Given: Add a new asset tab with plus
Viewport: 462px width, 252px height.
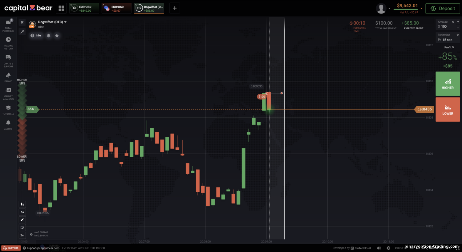Looking at the screenshot, I should 175,8.
